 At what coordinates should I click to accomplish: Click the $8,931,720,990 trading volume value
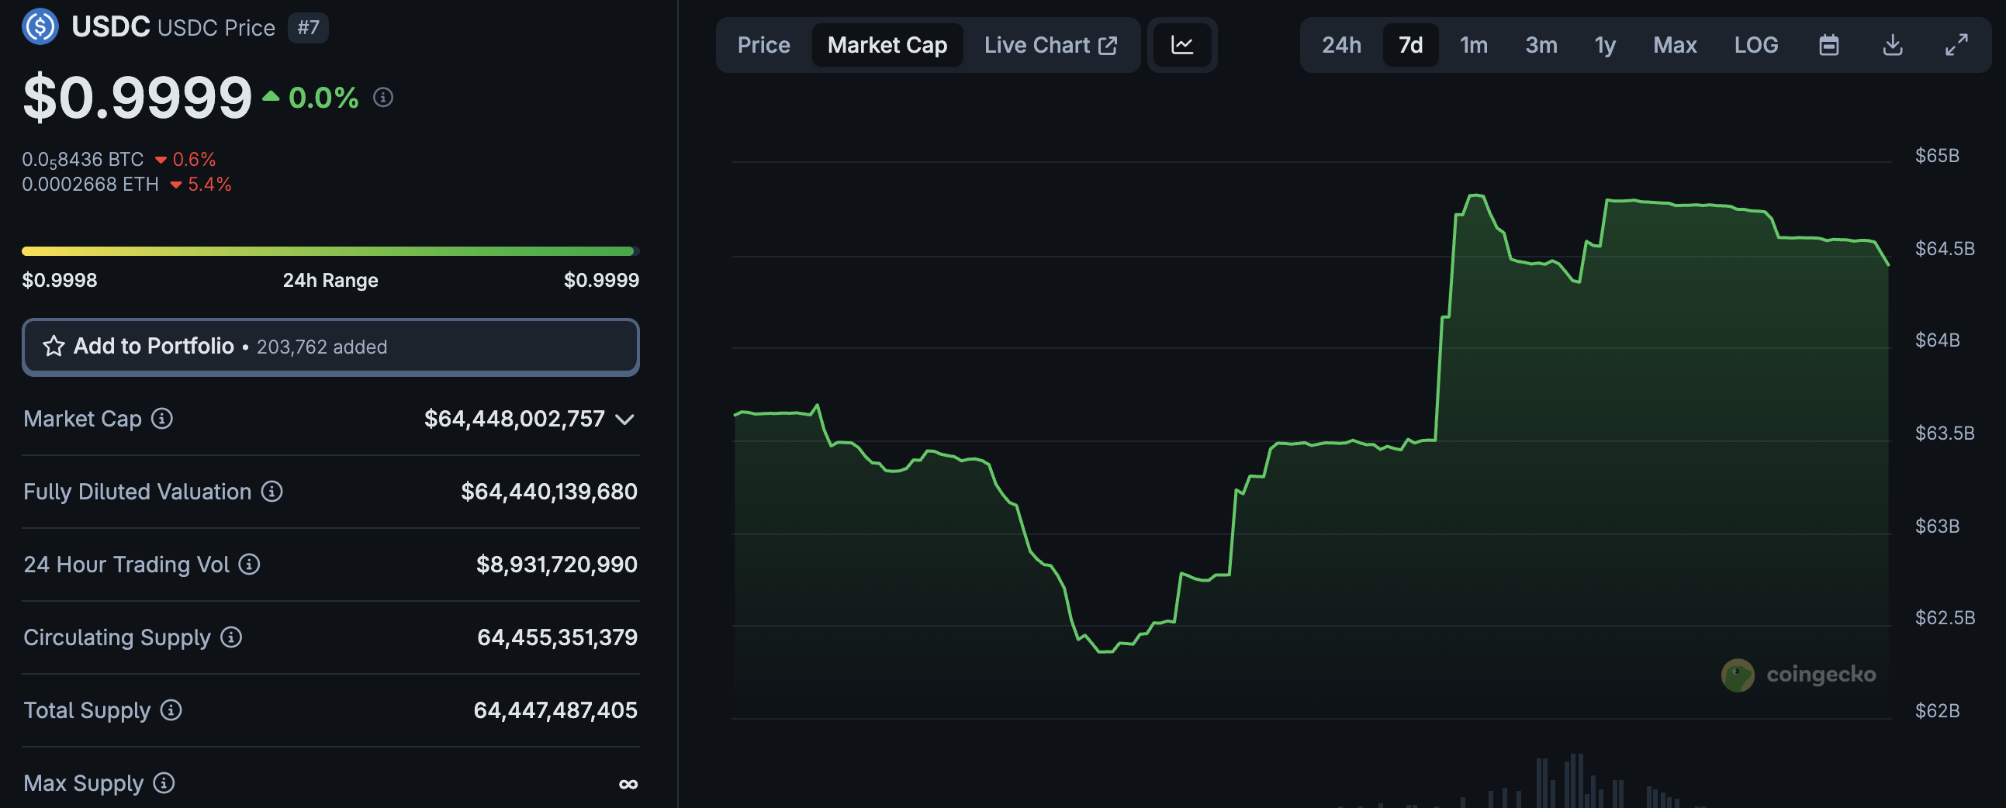click(557, 565)
